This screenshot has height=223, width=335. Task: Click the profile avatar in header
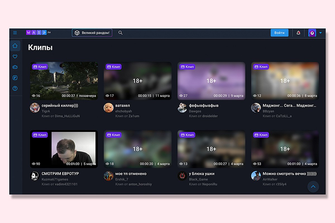(312, 33)
